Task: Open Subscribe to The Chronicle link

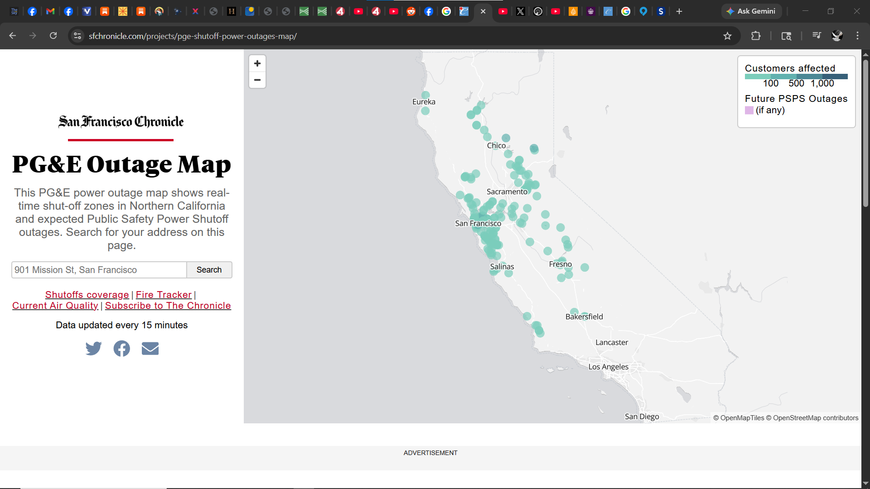Action: [x=168, y=306]
